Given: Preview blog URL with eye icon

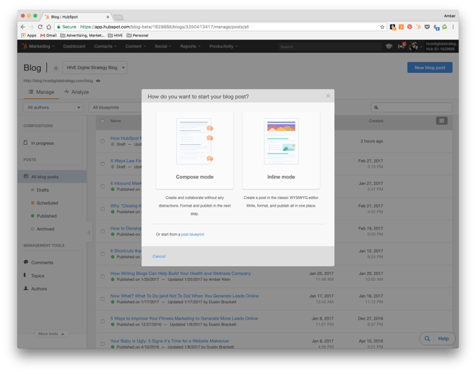Looking at the screenshot, I should pos(98,81).
